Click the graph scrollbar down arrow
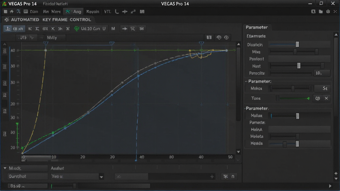340x191 pixels. coord(238,152)
